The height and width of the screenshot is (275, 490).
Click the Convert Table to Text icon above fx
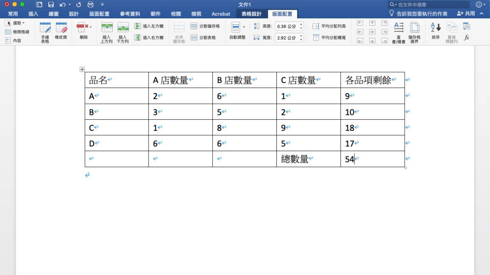(x=466, y=26)
